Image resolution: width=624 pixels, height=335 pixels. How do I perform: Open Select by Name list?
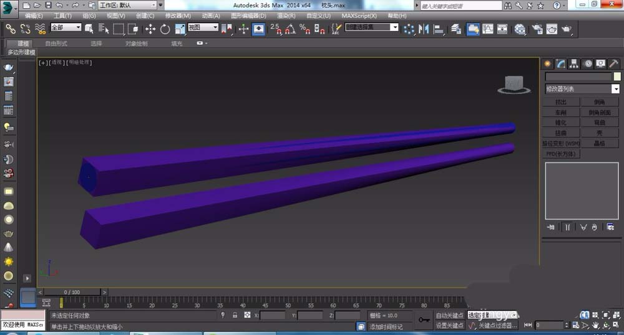[x=104, y=29]
